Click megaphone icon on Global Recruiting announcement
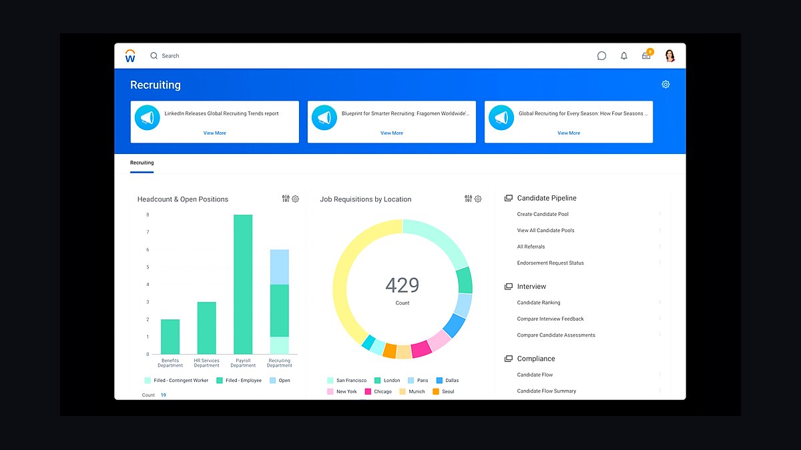This screenshot has height=450, width=801. (501, 118)
